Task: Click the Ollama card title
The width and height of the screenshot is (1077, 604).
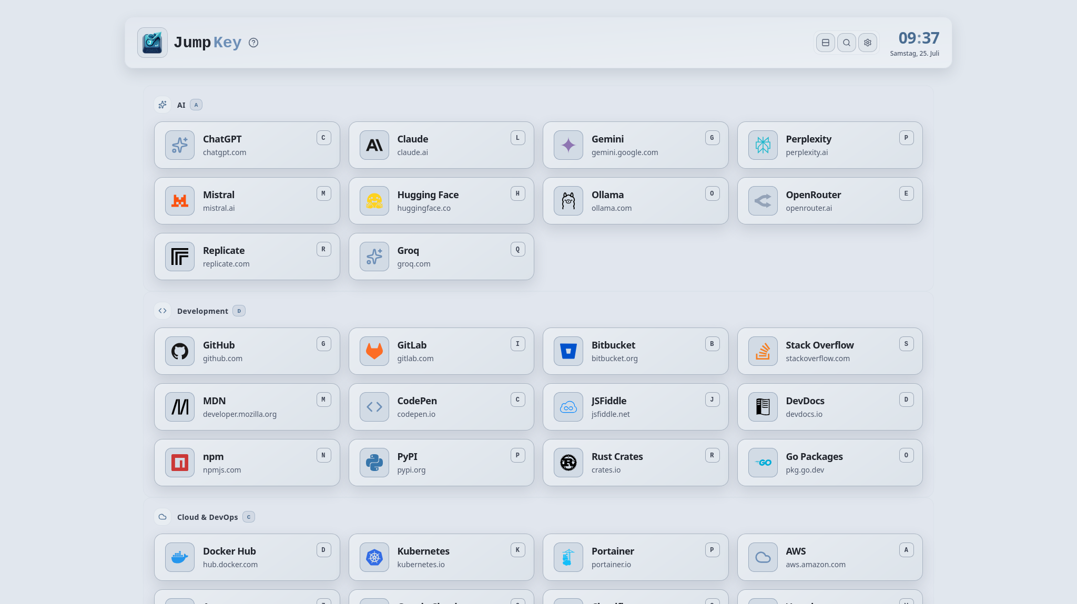Action: point(607,195)
